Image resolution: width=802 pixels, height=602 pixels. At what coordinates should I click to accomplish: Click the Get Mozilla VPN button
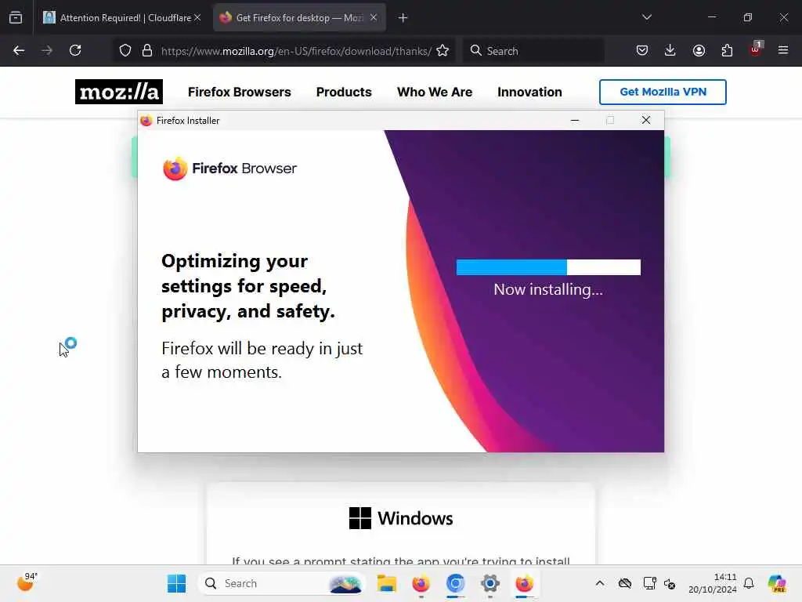pos(663,92)
